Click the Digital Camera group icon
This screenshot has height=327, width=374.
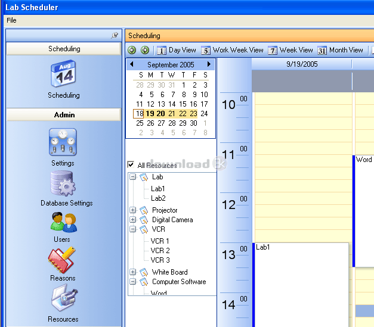click(144, 220)
